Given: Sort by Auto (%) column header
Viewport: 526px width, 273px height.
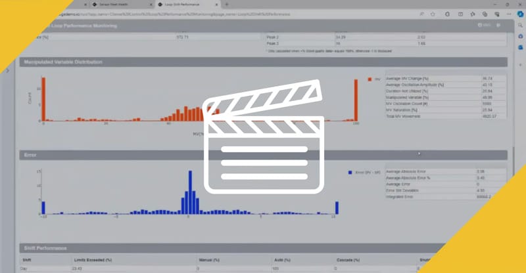Looking at the screenshot, I should pos(281,260).
